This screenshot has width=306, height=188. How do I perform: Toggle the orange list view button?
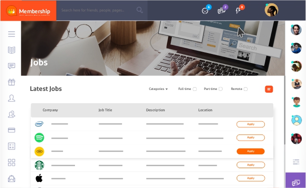pos(269,89)
